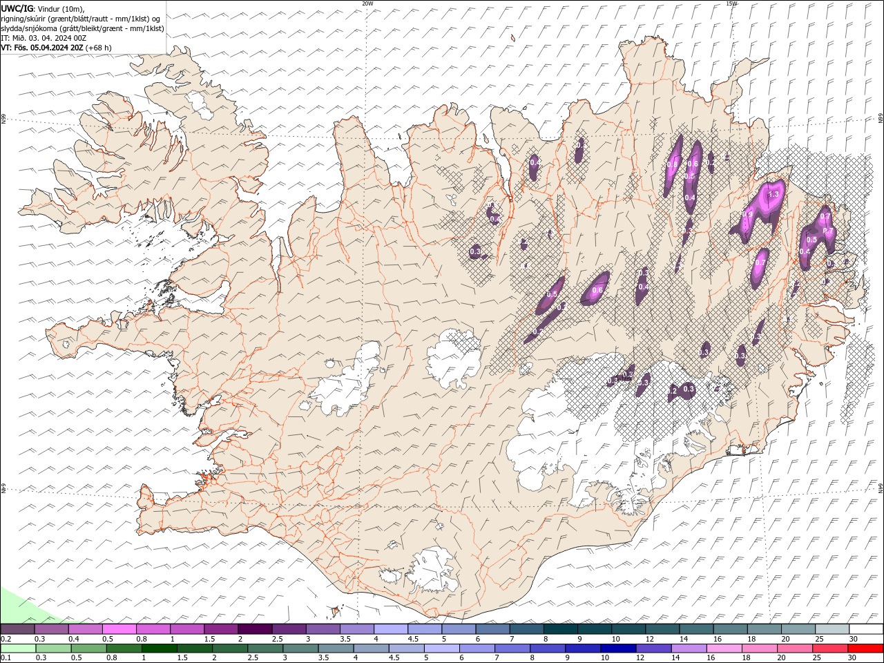Screen dimensions: 884x663
Task: Click the pale green 0.1–0.3 swatch, lower legend row
Action: 18,648
